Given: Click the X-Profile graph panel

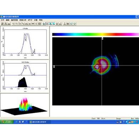Looking at the screenshot, I should point(25,43).
